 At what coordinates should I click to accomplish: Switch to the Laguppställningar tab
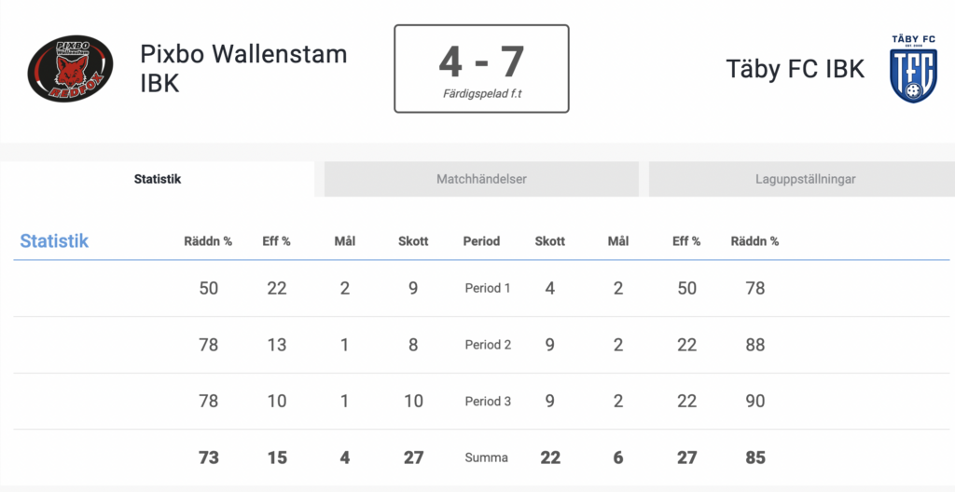tap(805, 179)
